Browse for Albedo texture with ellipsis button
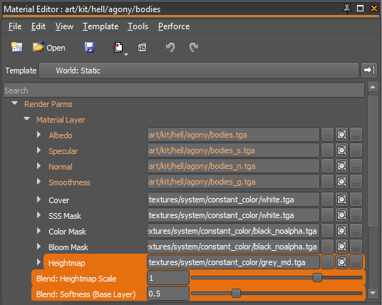The image size is (382, 305). [x=356, y=135]
